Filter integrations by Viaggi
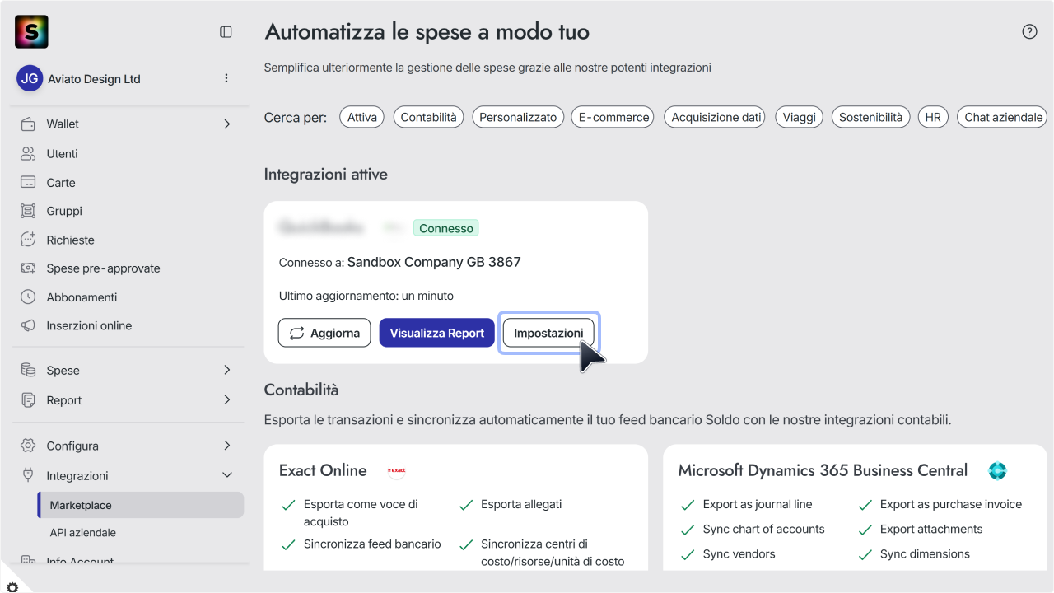This screenshot has height=593, width=1054. pyautogui.click(x=799, y=117)
